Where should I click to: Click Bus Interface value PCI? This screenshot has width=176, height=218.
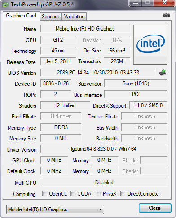coord(136,94)
